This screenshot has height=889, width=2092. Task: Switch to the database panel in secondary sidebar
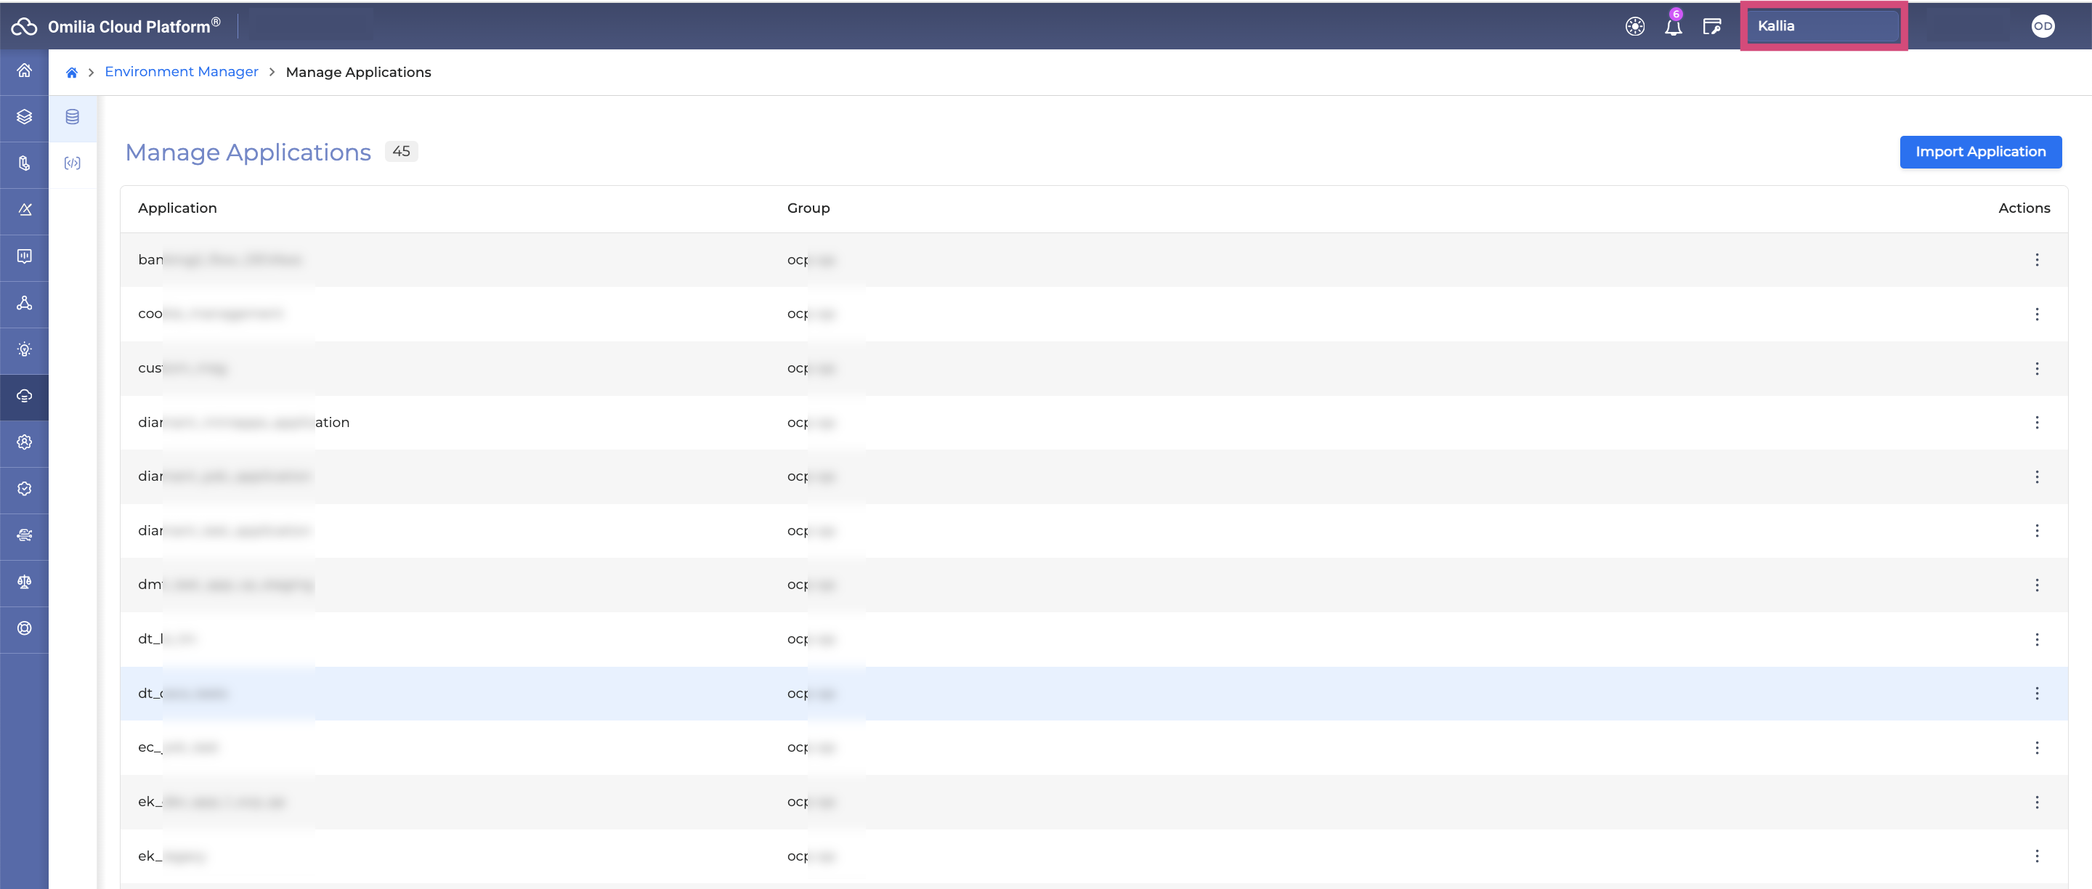73,116
